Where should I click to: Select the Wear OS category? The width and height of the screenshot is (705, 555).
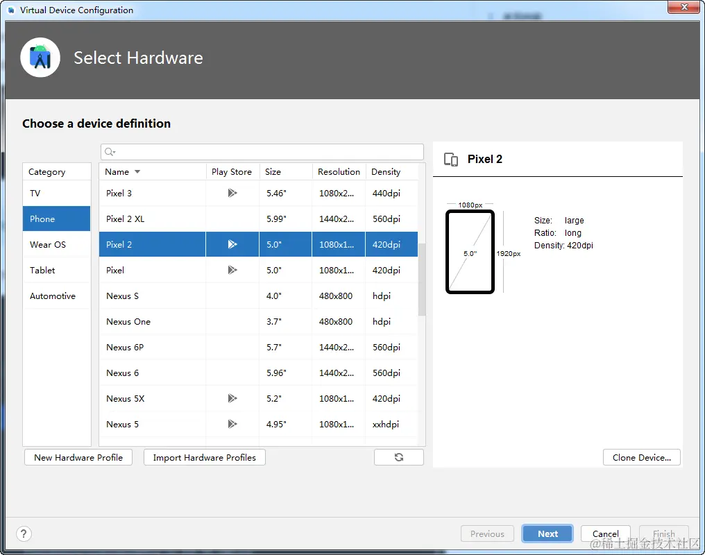tap(57, 244)
